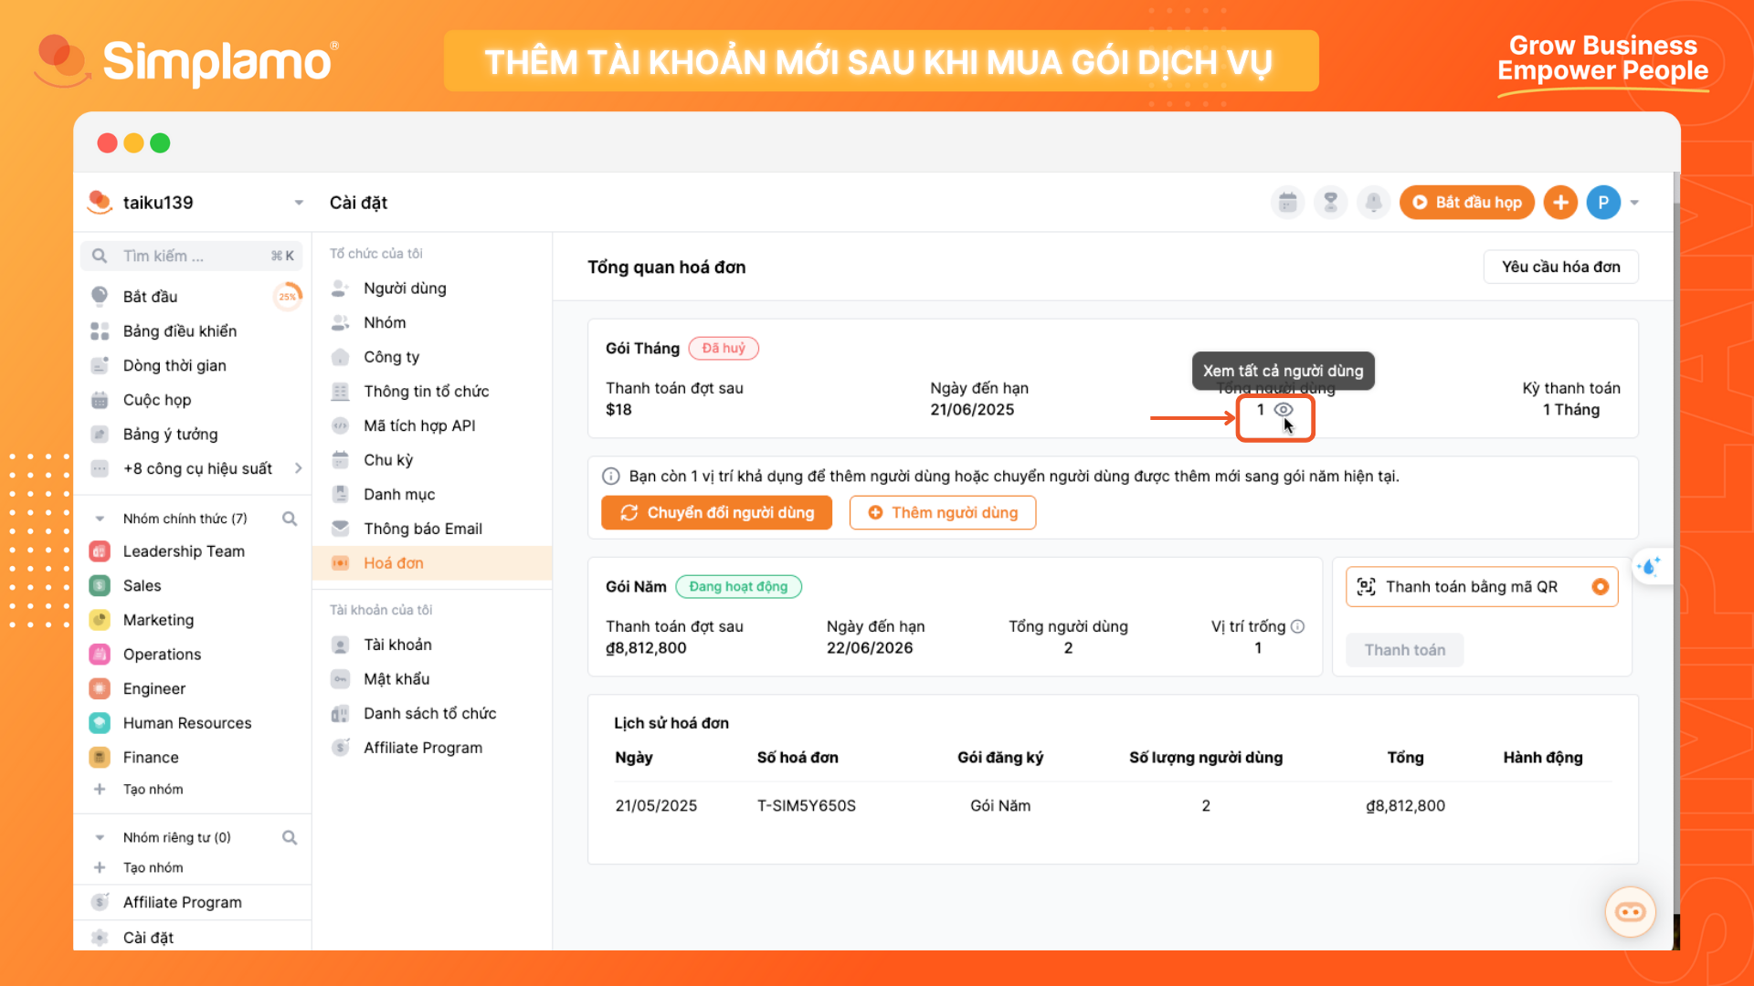Open the Operations group
The width and height of the screenshot is (1754, 986).
click(162, 655)
